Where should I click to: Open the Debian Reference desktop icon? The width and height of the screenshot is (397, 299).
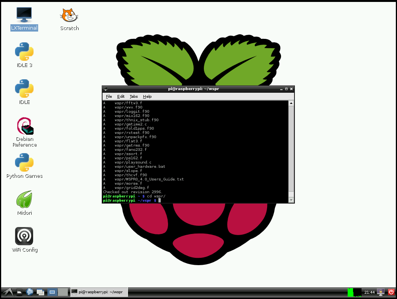click(25, 132)
